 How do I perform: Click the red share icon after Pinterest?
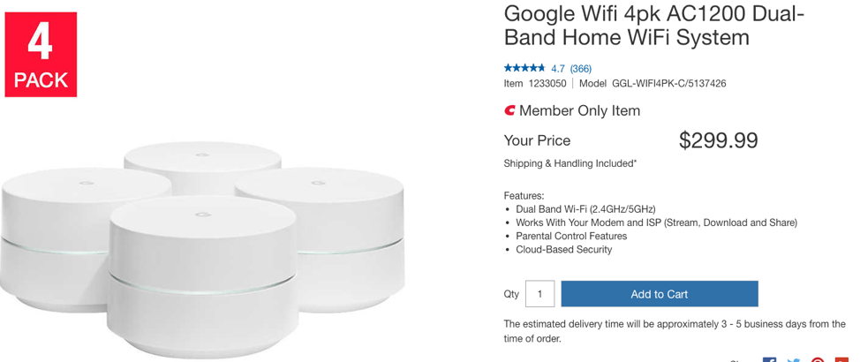(x=841, y=359)
